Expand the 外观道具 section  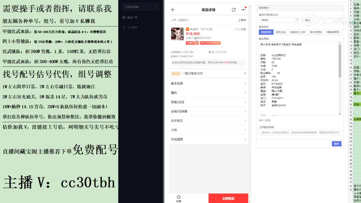208,139
